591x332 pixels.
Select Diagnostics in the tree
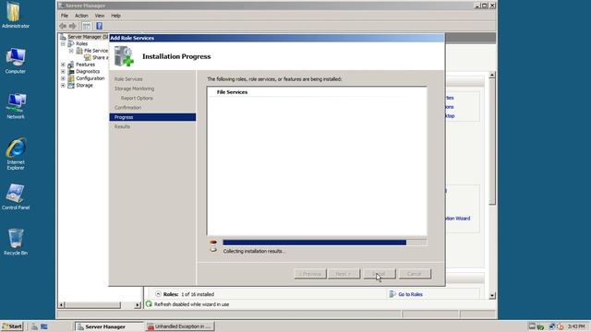click(88, 72)
